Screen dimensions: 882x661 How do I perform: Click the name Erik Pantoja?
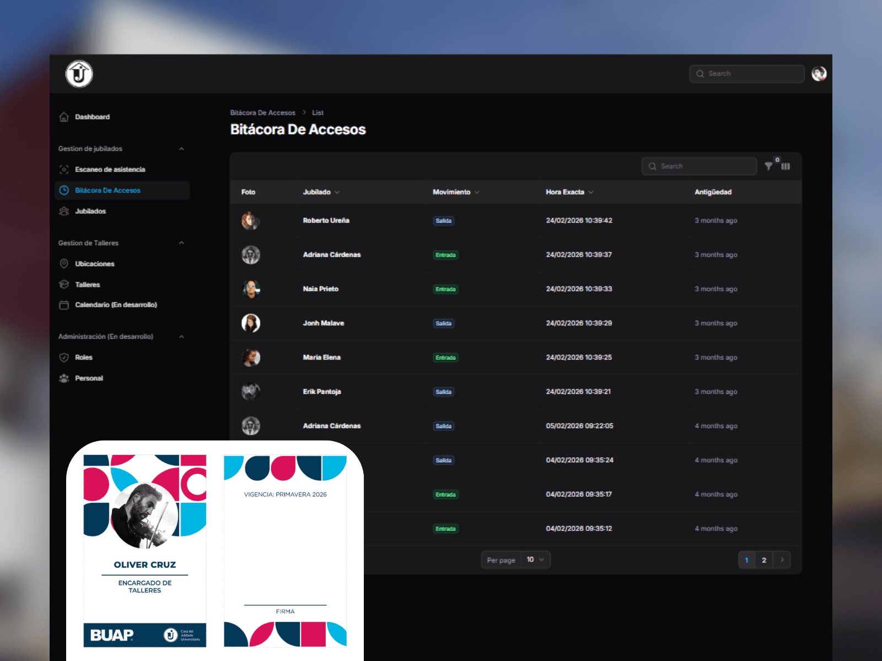(322, 392)
